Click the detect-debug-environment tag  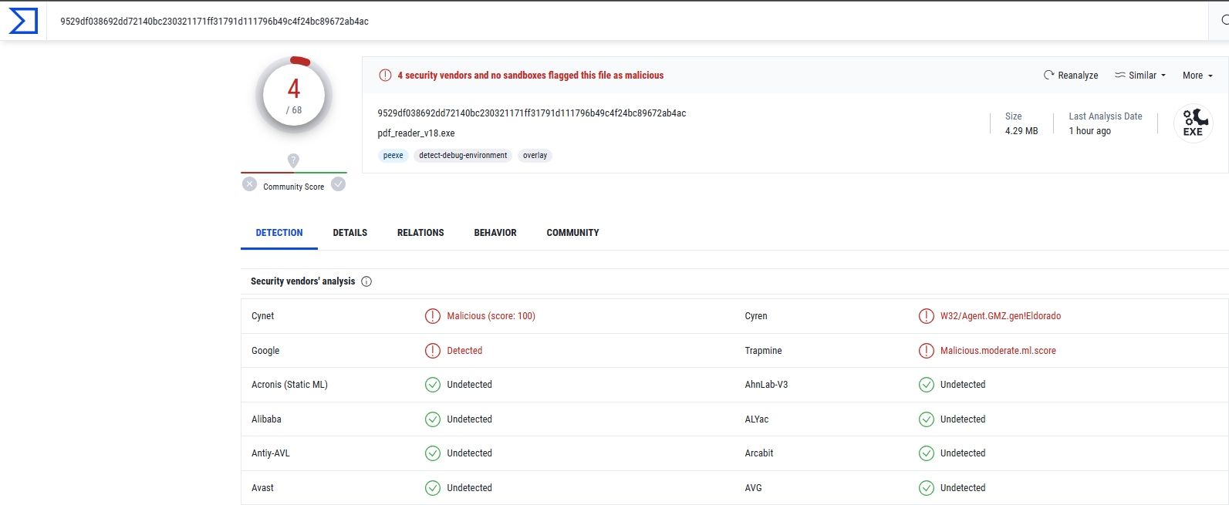click(x=463, y=156)
